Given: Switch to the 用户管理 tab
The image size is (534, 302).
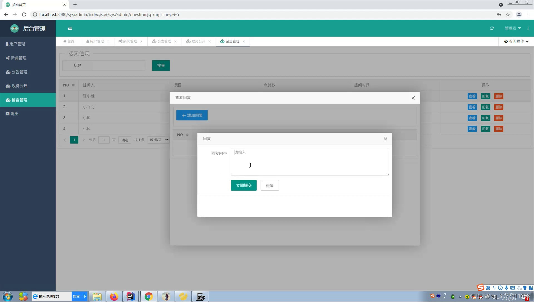Looking at the screenshot, I should coord(95,41).
